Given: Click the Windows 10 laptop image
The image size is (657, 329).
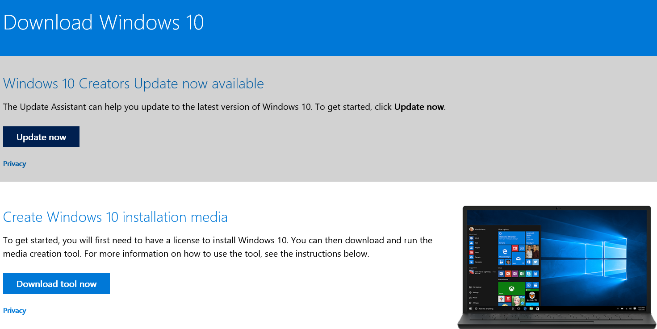Looking at the screenshot, I should click(x=557, y=267).
